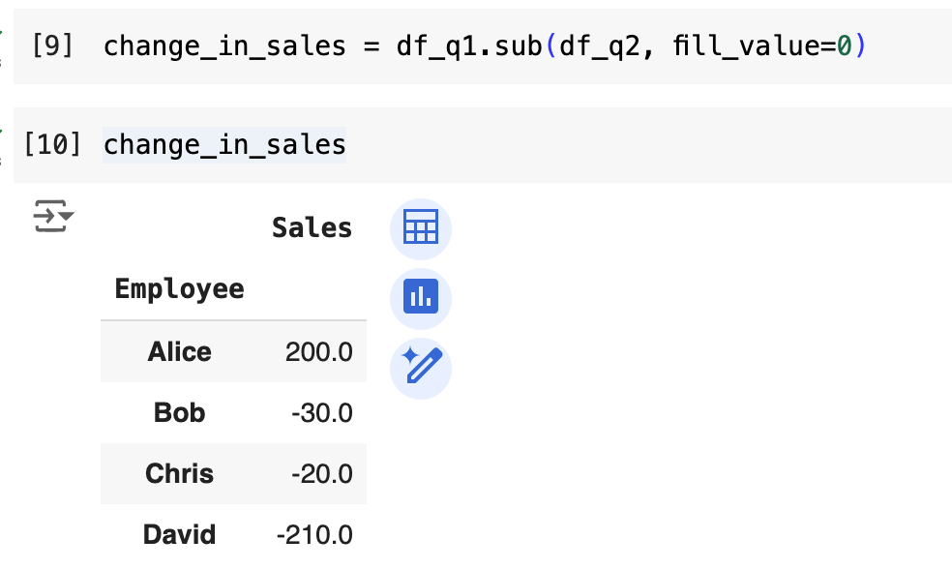Select the Bob row label

pyautogui.click(x=179, y=412)
